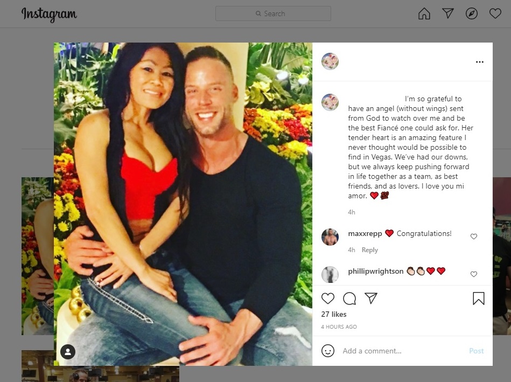The width and height of the screenshot is (511, 382).
Task: Go to Instagram home feed icon
Action: coord(424,13)
